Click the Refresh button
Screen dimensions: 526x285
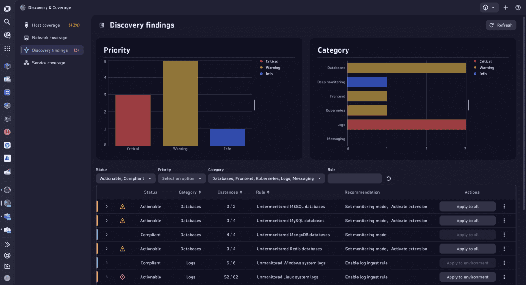pos(501,25)
